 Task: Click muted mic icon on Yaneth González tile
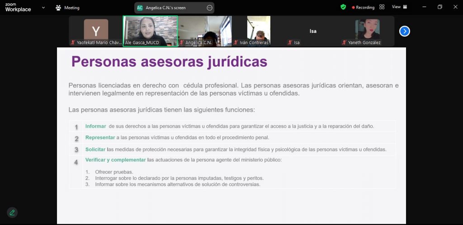(x=344, y=42)
